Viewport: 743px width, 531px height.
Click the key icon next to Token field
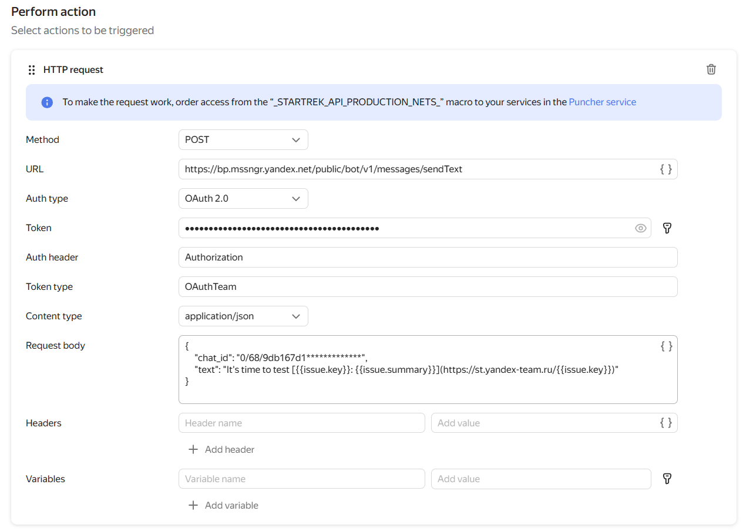point(667,228)
